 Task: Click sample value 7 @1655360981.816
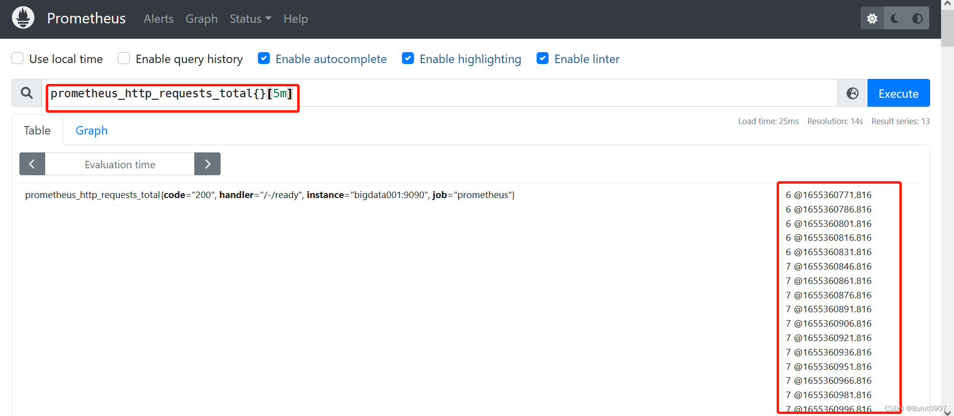[828, 395]
